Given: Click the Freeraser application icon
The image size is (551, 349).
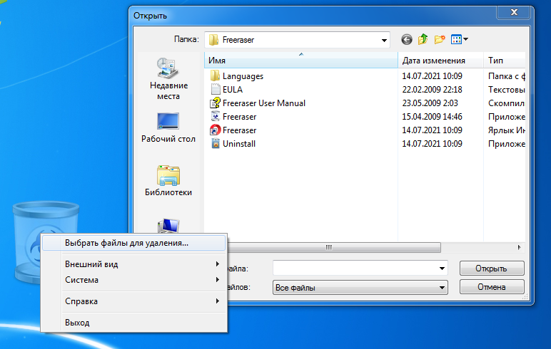Looking at the screenshot, I should click(215, 116).
